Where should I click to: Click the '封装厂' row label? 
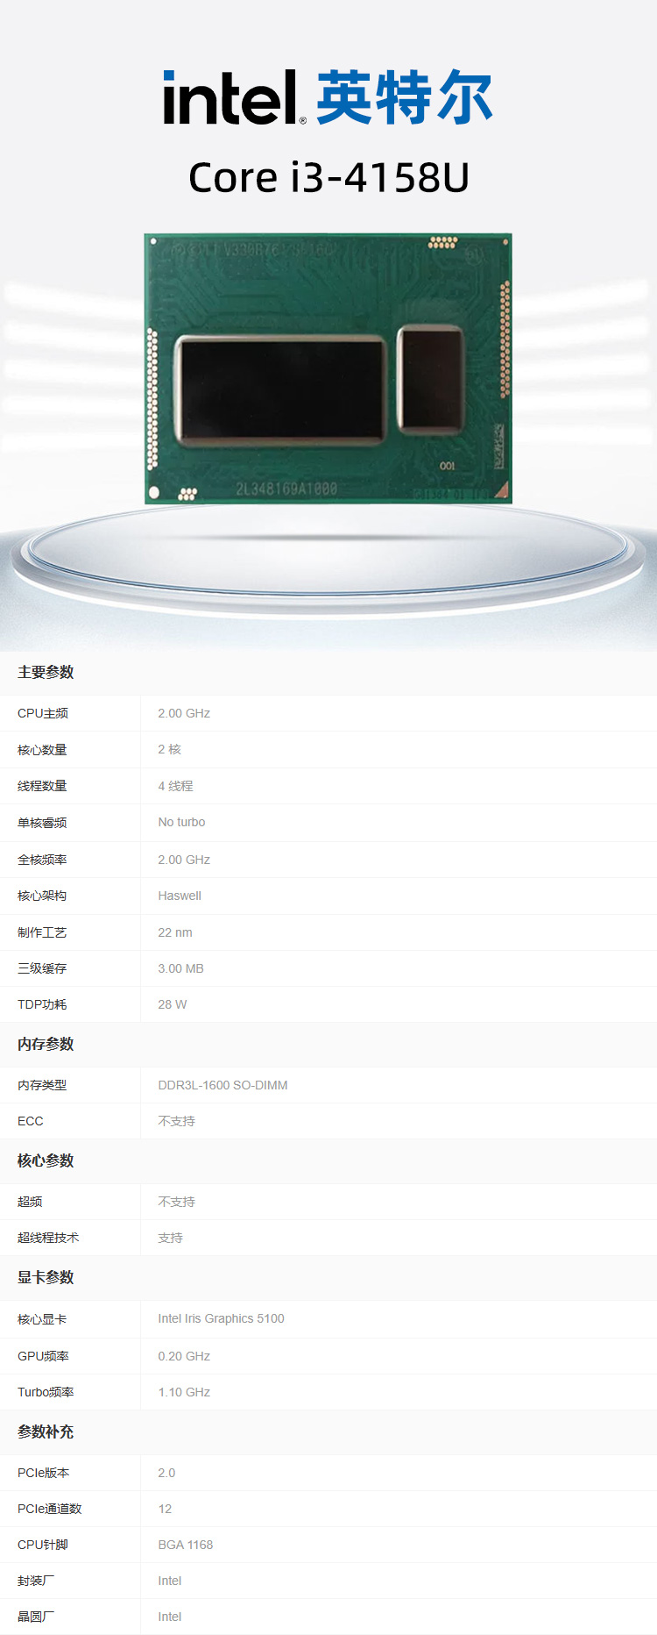coord(36,1581)
